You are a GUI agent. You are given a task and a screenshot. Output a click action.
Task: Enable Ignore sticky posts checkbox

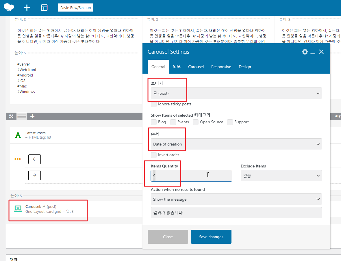click(x=154, y=104)
